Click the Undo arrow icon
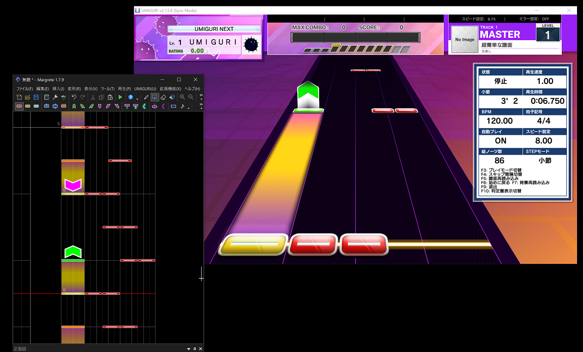The width and height of the screenshot is (583, 352). pos(74,97)
